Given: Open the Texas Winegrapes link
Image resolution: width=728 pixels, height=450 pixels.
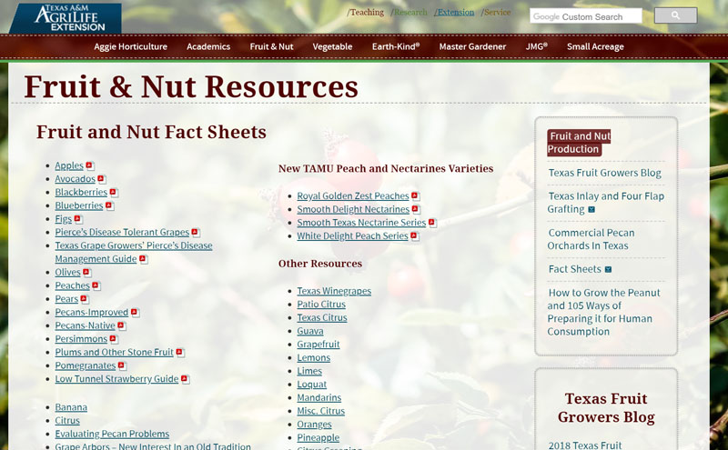Looking at the screenshot, I should 334,291.
